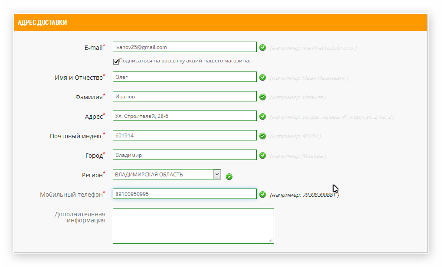The height and width of the screenshot is (267, 442).
Task: Click the city hint '(например: Москва )'
Action: click(x=298, y=156)
